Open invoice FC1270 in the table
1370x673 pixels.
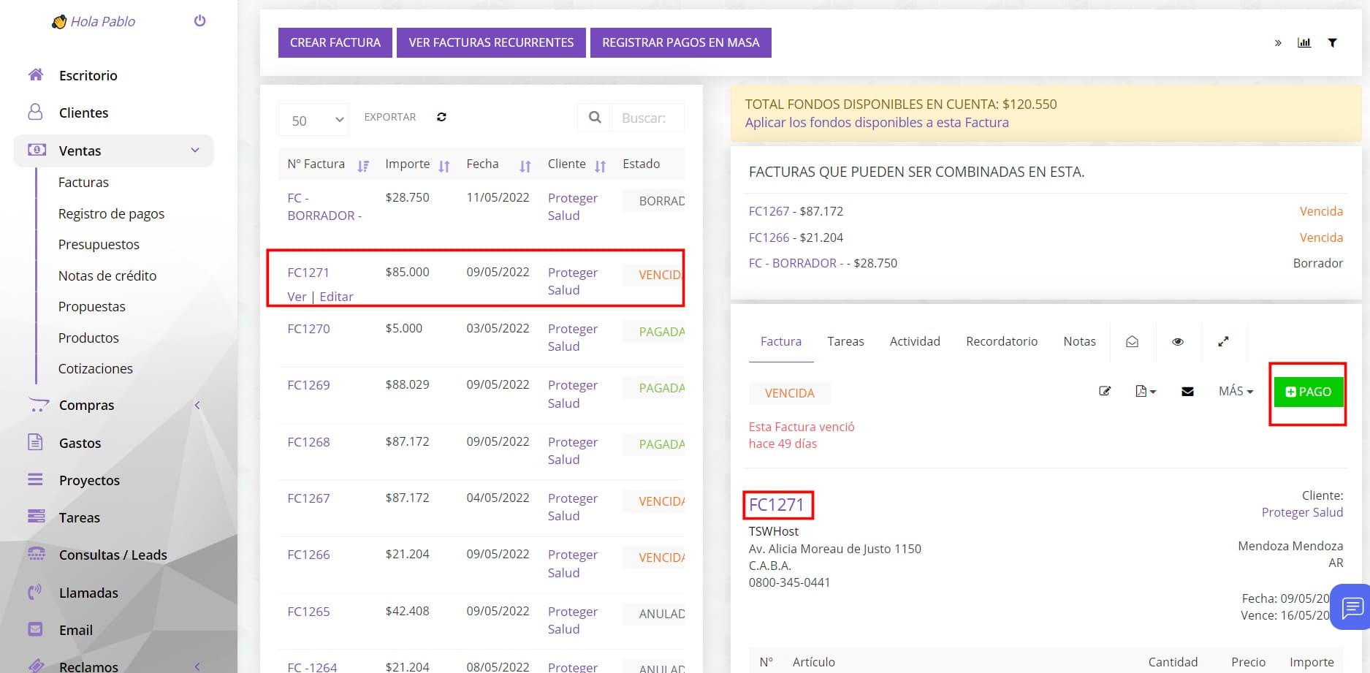[308, 329]
